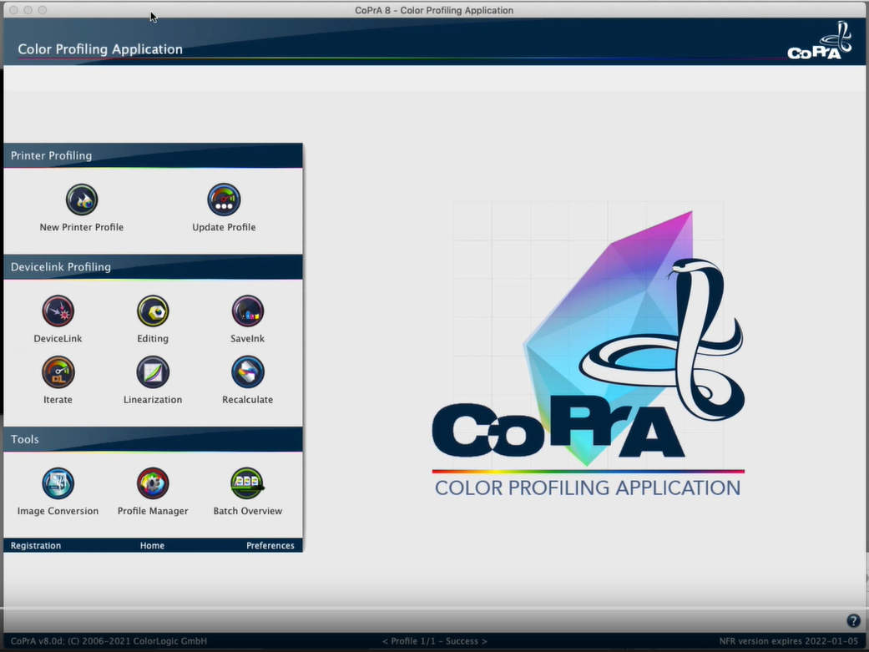Open the Profile Manager icon

(153, 483)
